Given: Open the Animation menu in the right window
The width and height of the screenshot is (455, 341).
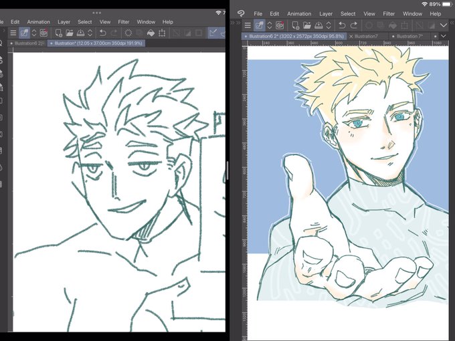Looking at the screenshot, I should point(299,13).
